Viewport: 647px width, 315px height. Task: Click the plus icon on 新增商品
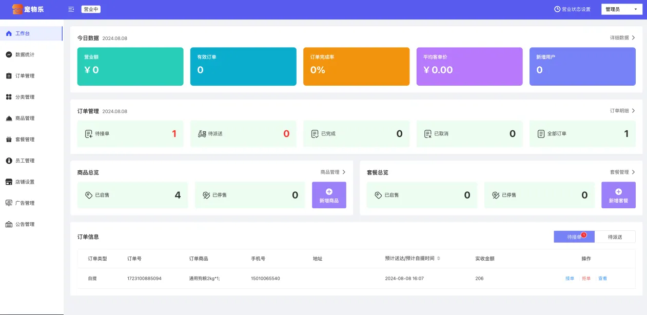(329, 191)
